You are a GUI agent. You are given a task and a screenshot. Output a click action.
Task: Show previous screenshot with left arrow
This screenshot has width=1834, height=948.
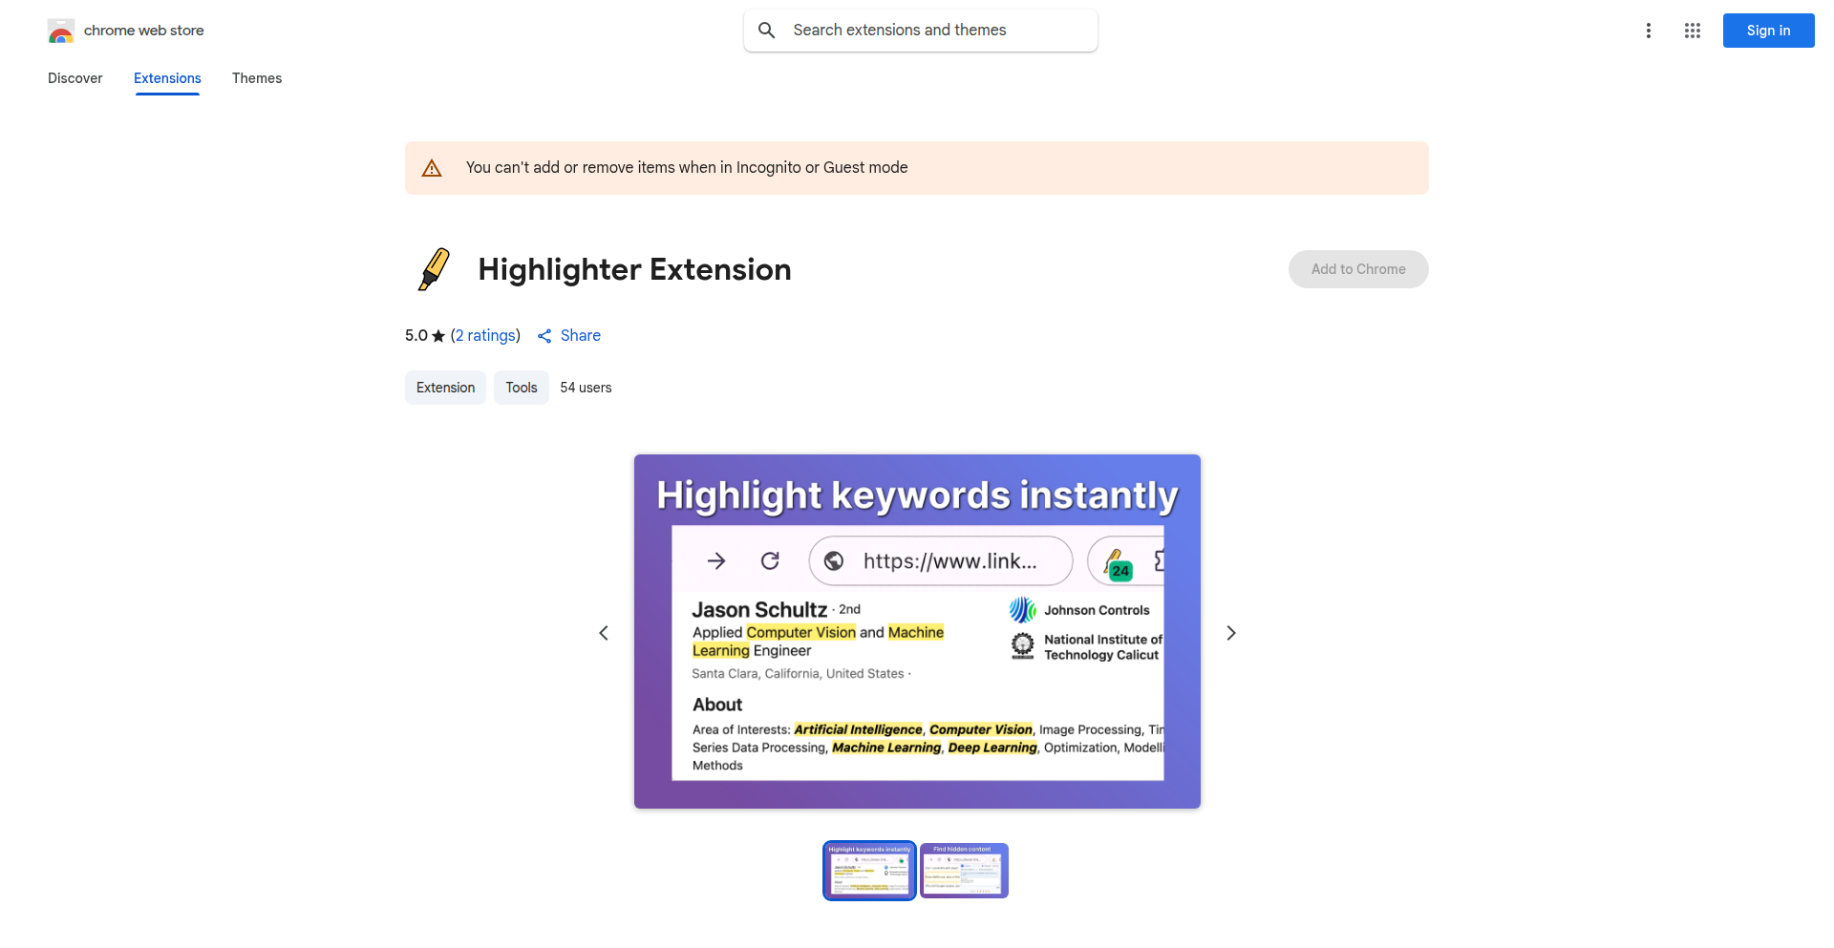tap(604, 633)
